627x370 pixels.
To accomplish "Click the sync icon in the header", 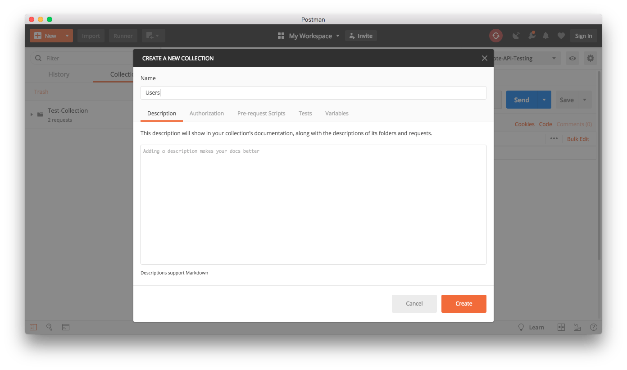I will (x=495, y=35).
